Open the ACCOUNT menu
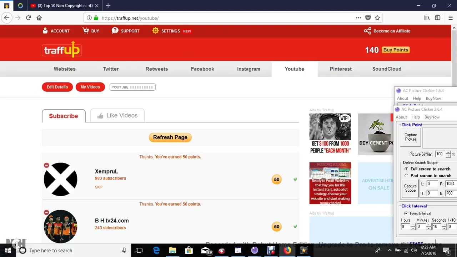457x257 pixels. [x=56, y=31]
